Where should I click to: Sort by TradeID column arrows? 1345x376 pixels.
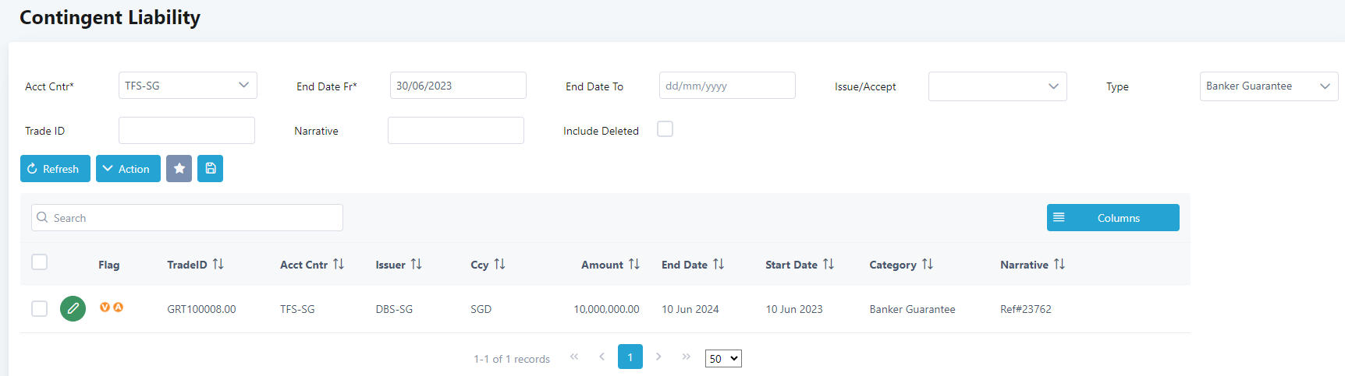218,265
